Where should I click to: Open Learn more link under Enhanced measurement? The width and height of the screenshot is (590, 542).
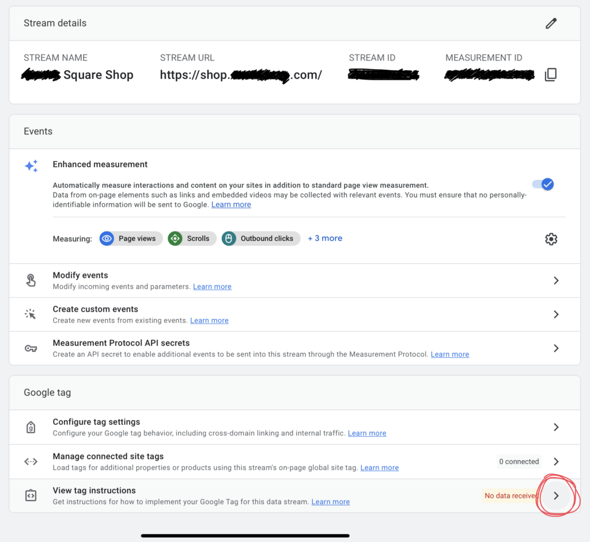click(231, 204)
